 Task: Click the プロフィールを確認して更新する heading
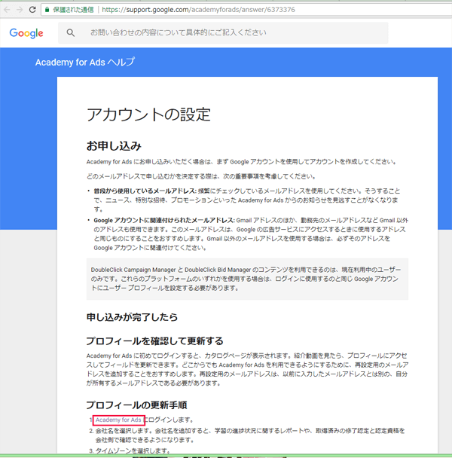pos(155,341)
